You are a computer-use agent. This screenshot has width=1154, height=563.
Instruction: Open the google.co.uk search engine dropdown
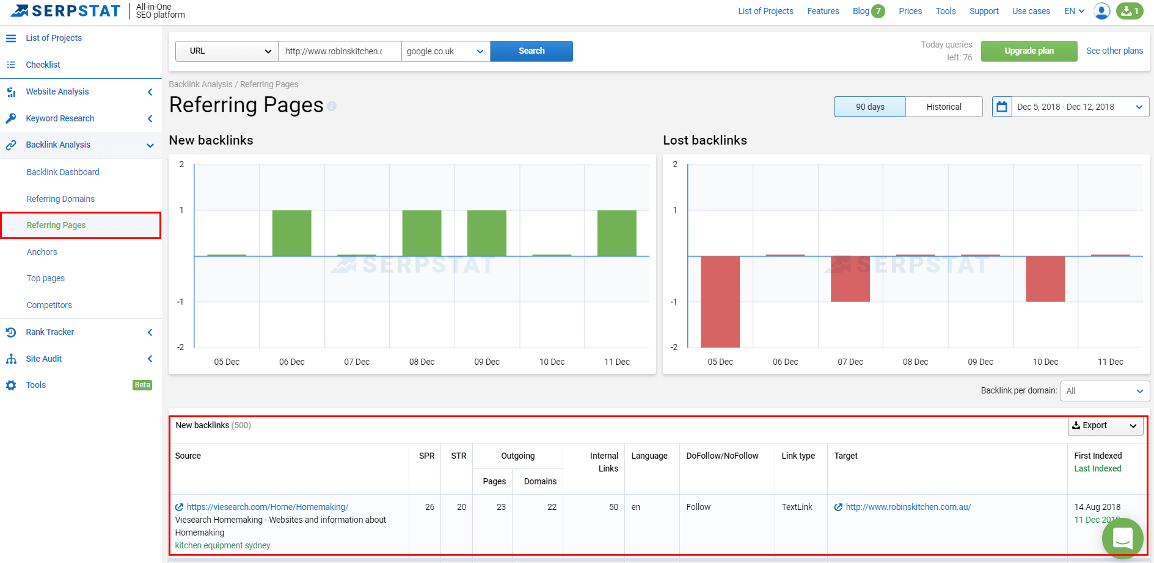(445, 51)
